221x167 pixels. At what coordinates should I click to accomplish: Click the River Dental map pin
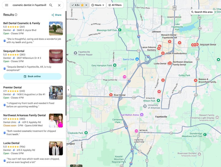click(x=111, y=95)
